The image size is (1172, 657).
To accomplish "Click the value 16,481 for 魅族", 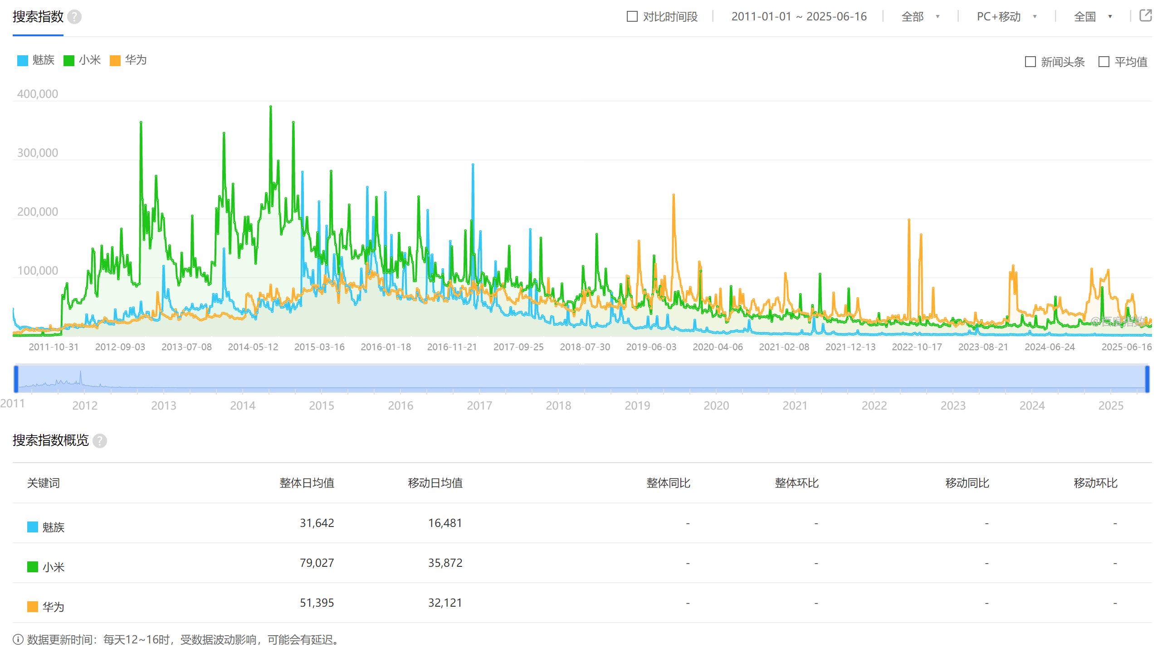I will 445,523.
